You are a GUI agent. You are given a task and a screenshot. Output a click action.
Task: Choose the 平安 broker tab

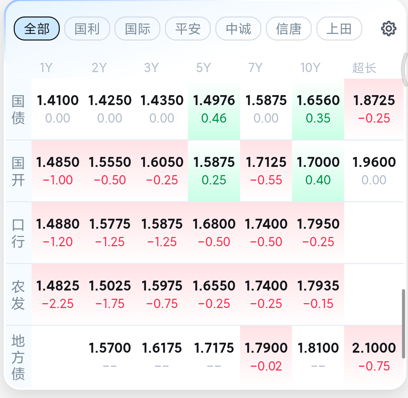pos(188,29)
